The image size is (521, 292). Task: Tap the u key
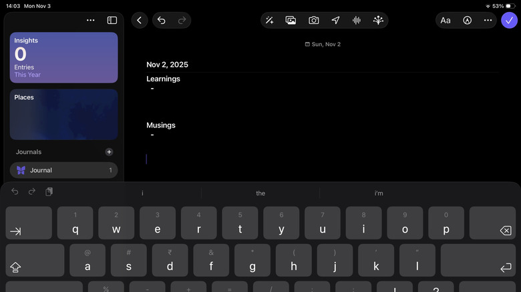[323, 223]
